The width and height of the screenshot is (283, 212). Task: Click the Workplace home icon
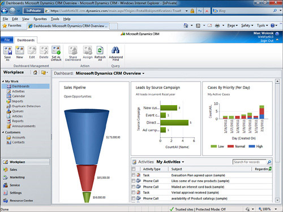click(x=35, y=72)
